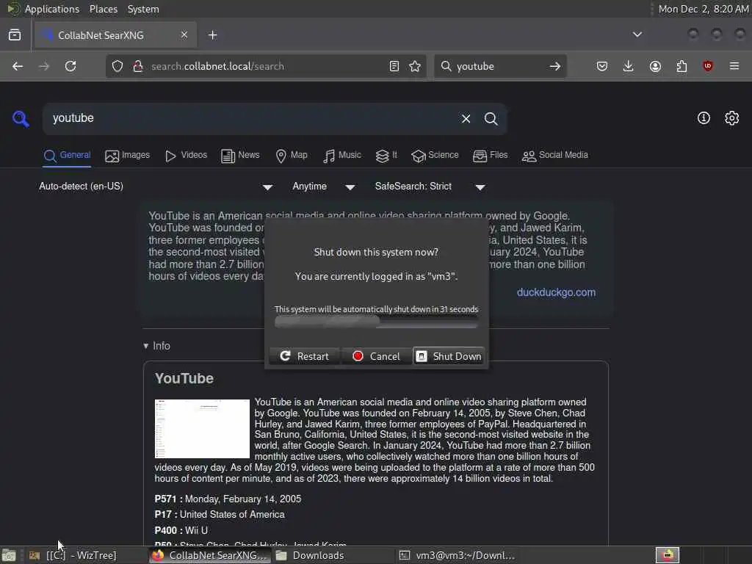The width and height of the screenshot is (752, 564).
Task: Click the YouTube infobox heading
Action: pos(184,378)
